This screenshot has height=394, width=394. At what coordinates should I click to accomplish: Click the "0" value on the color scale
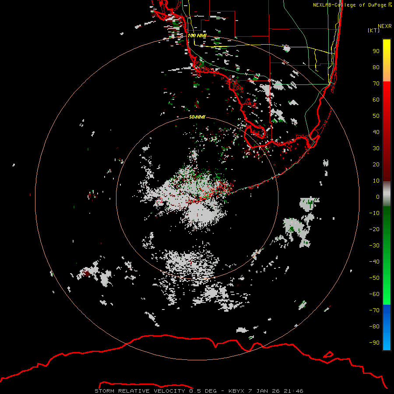[378, 197]
